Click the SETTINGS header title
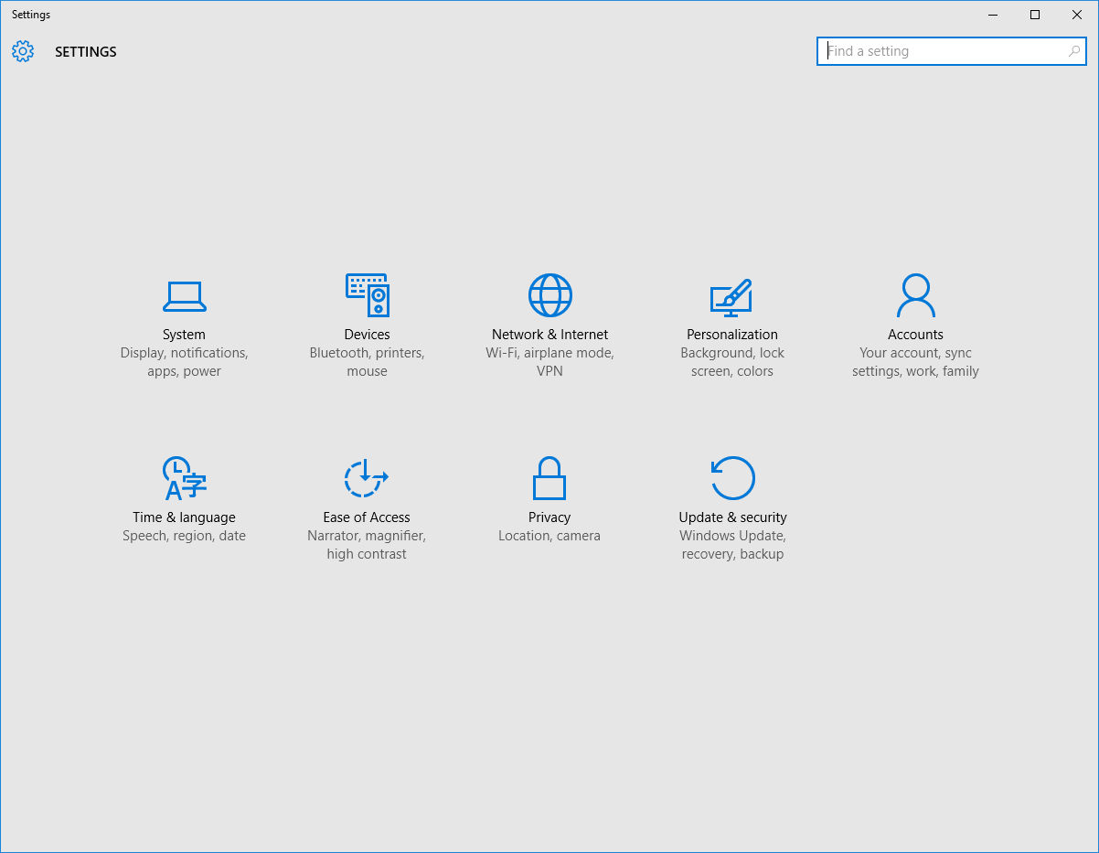 point(86,52)
